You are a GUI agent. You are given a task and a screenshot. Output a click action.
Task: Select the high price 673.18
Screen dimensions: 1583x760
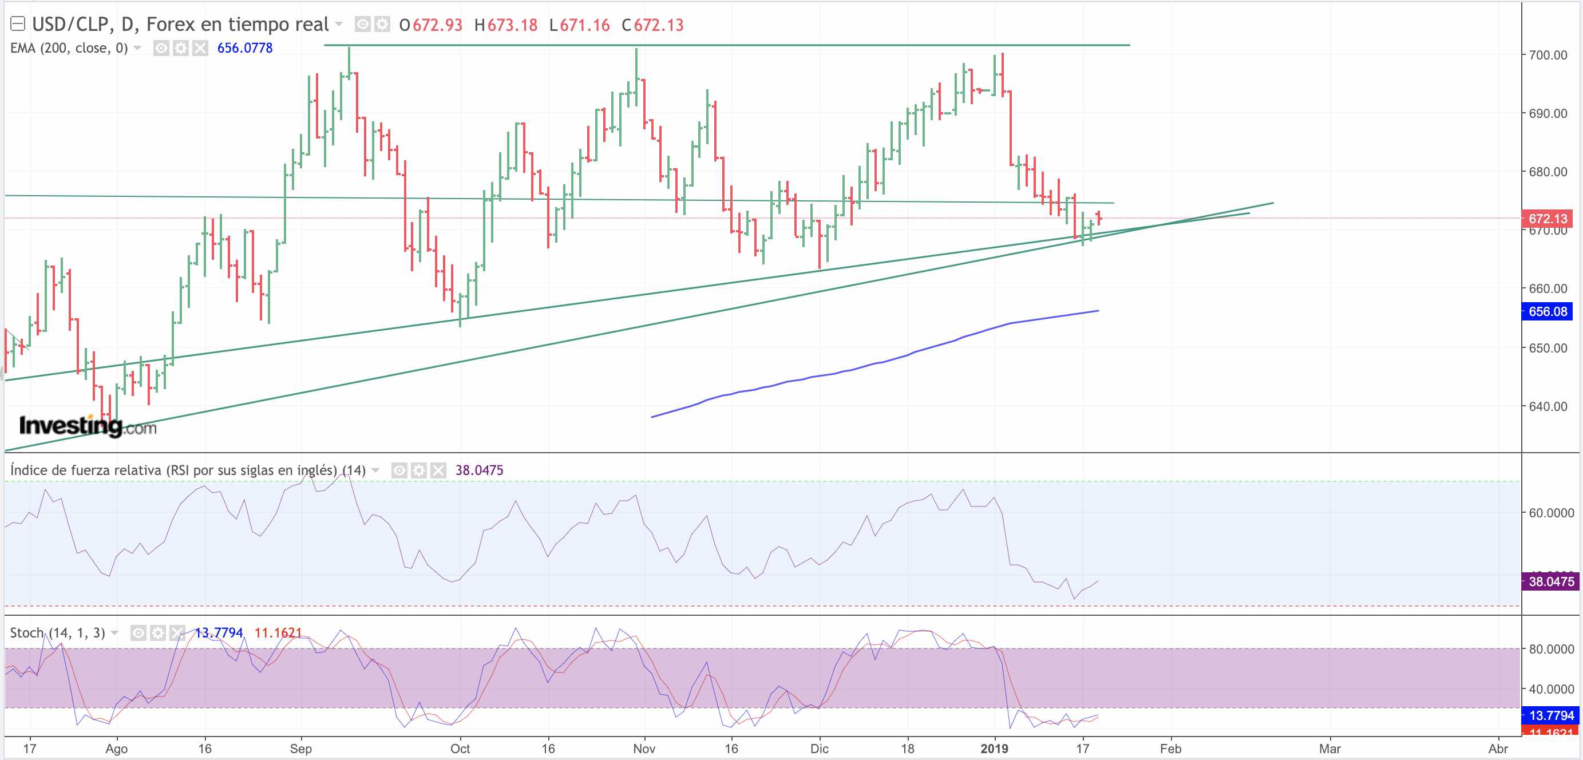click(x=513, y=25)
